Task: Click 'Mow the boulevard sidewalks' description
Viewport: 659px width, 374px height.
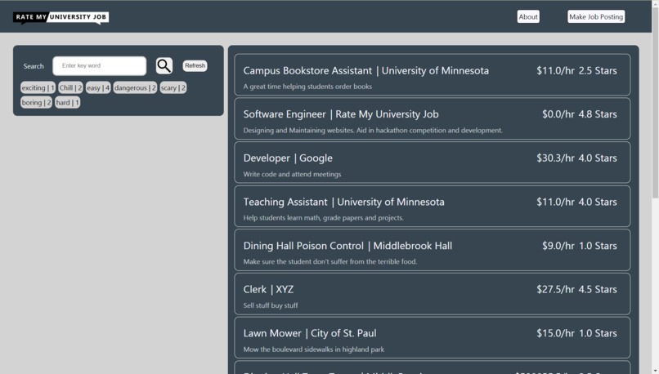Action: pyautogui.click(x=313, y=350)
